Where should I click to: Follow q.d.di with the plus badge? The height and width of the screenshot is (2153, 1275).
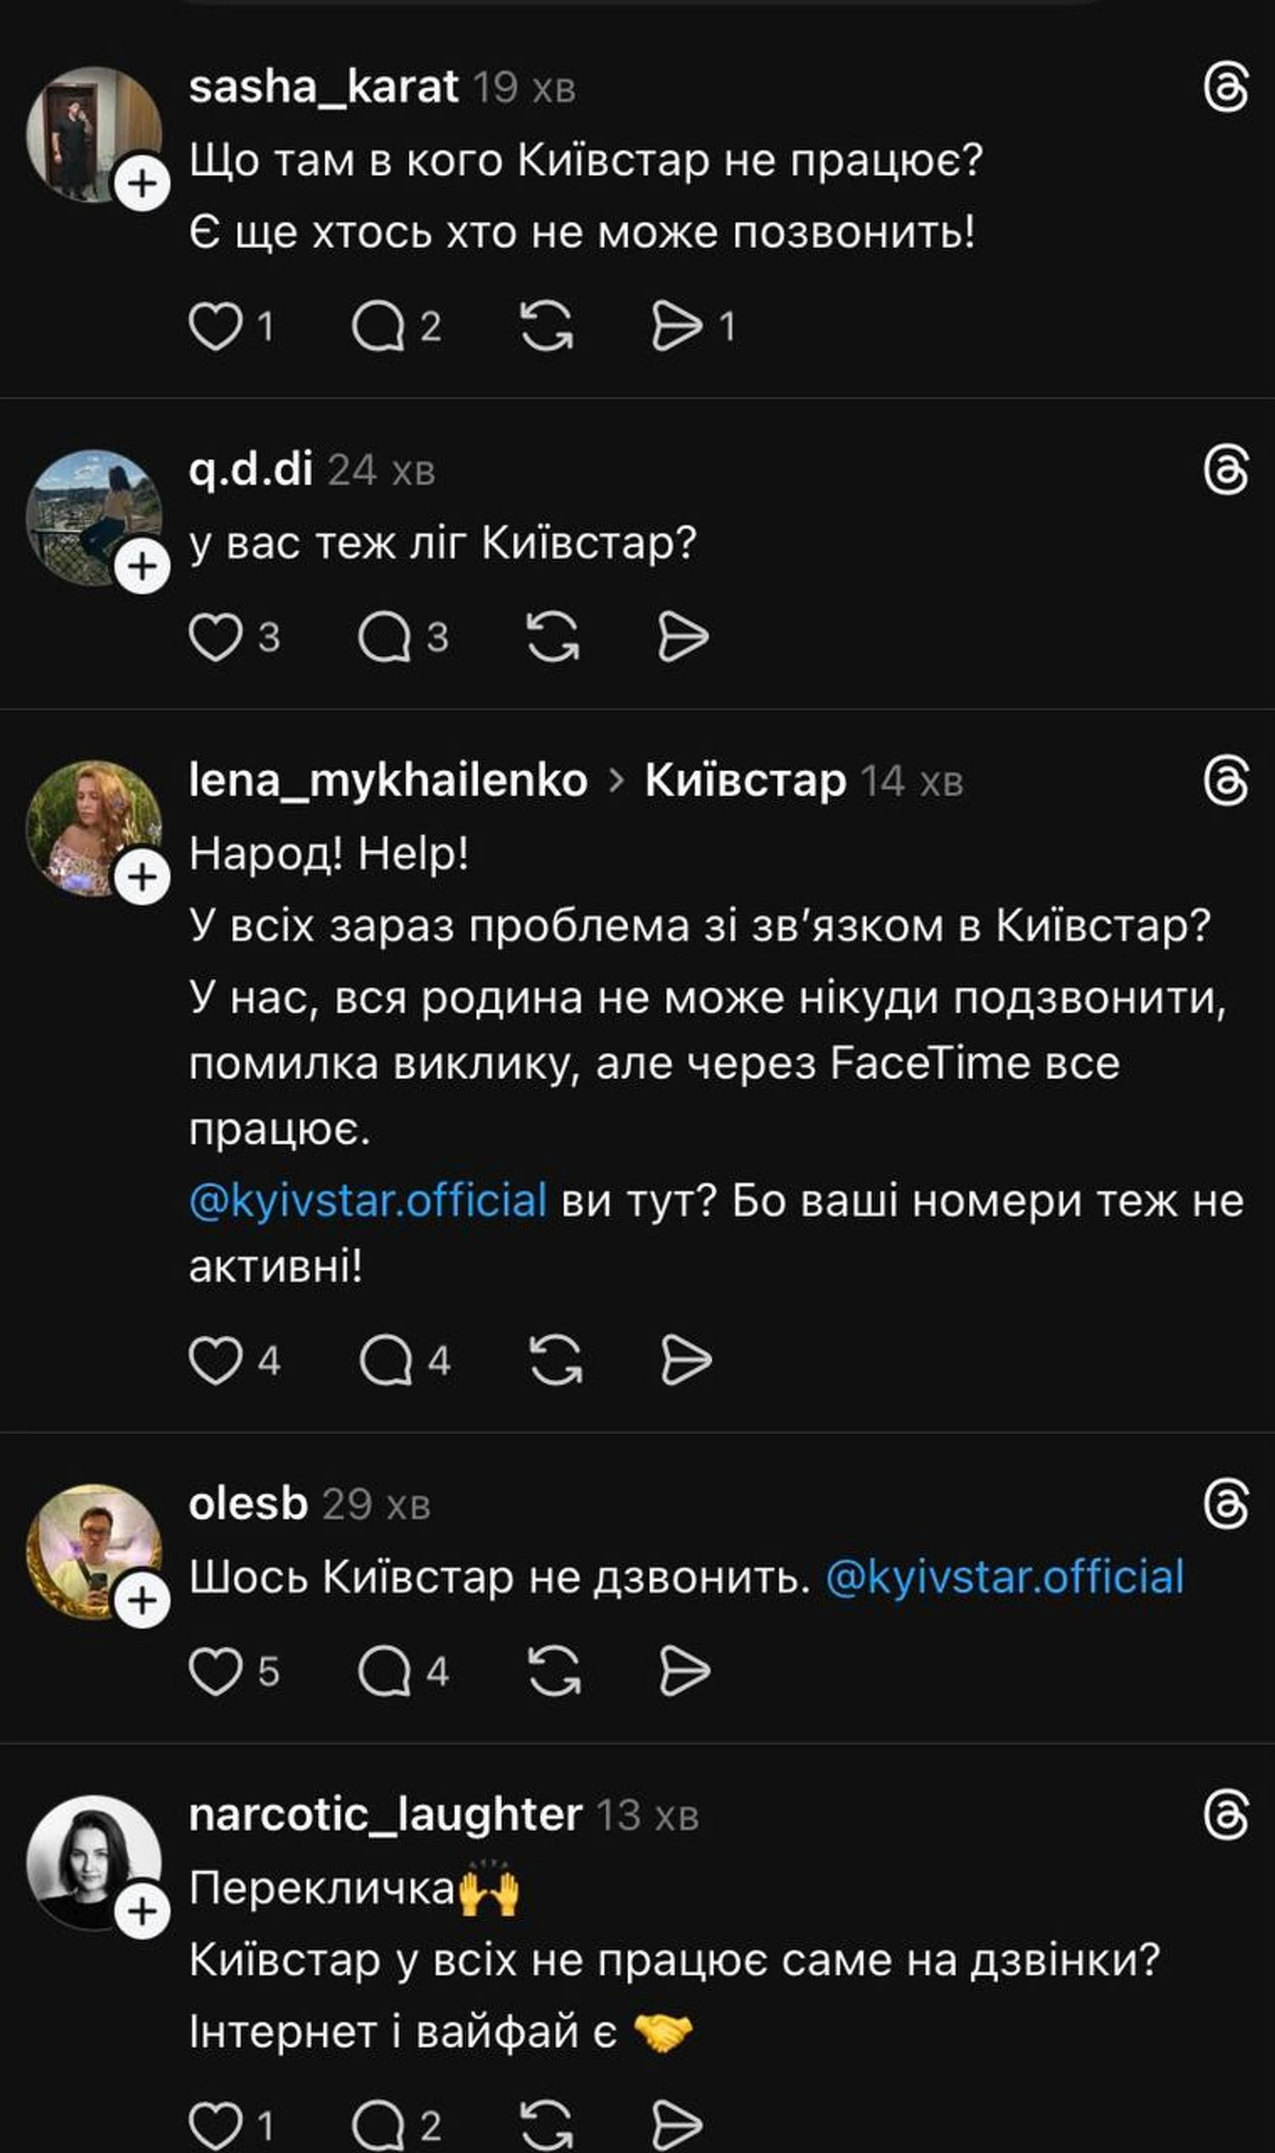coord(143,566)
